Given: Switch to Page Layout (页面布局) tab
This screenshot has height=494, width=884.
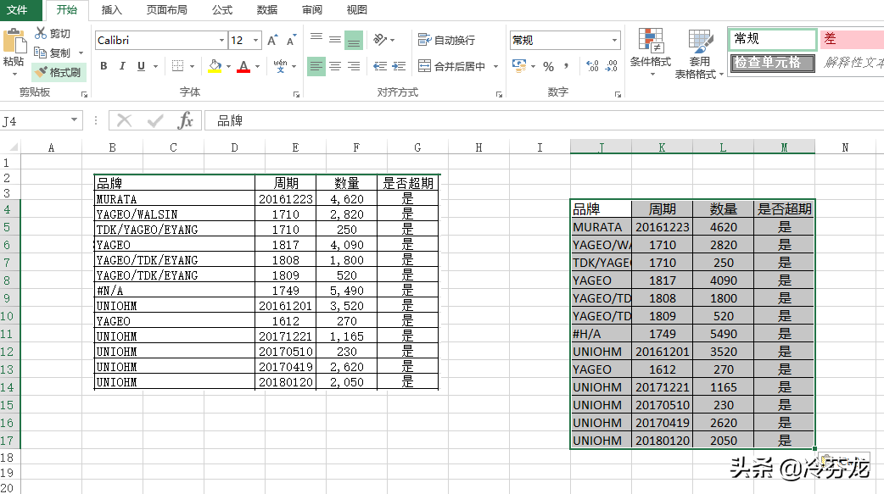Looking at the screenshot, I should click(167, 9).
